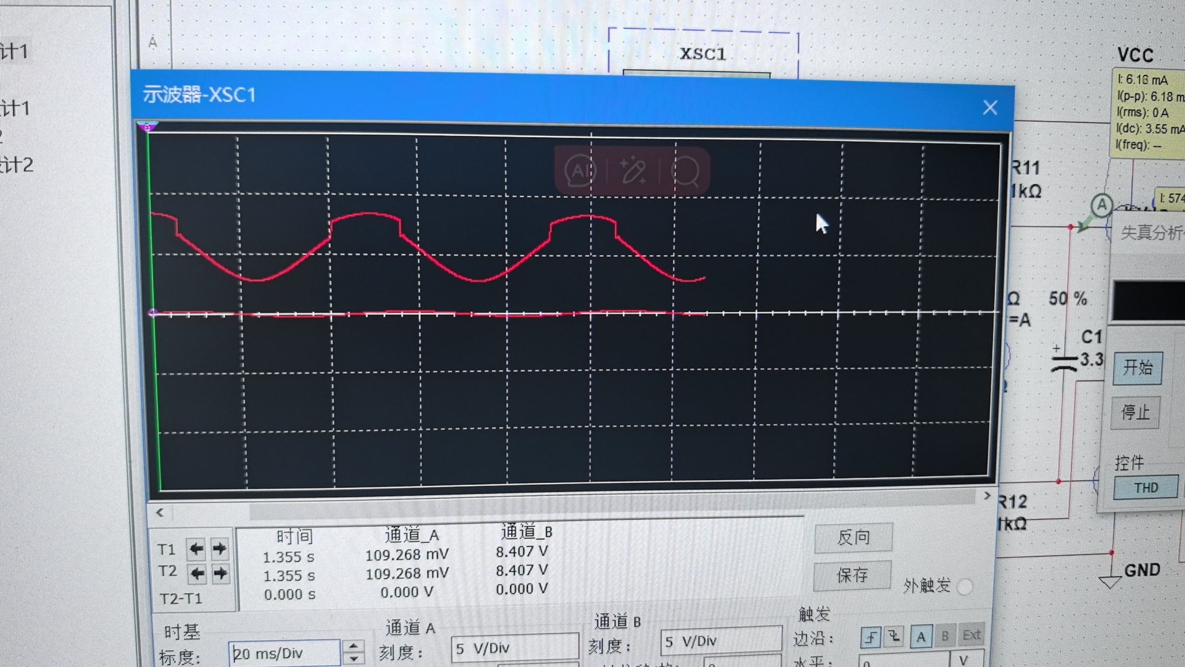The image size is (1185, 667).
Task: Set trigger source to channel B
Action: 945,636
